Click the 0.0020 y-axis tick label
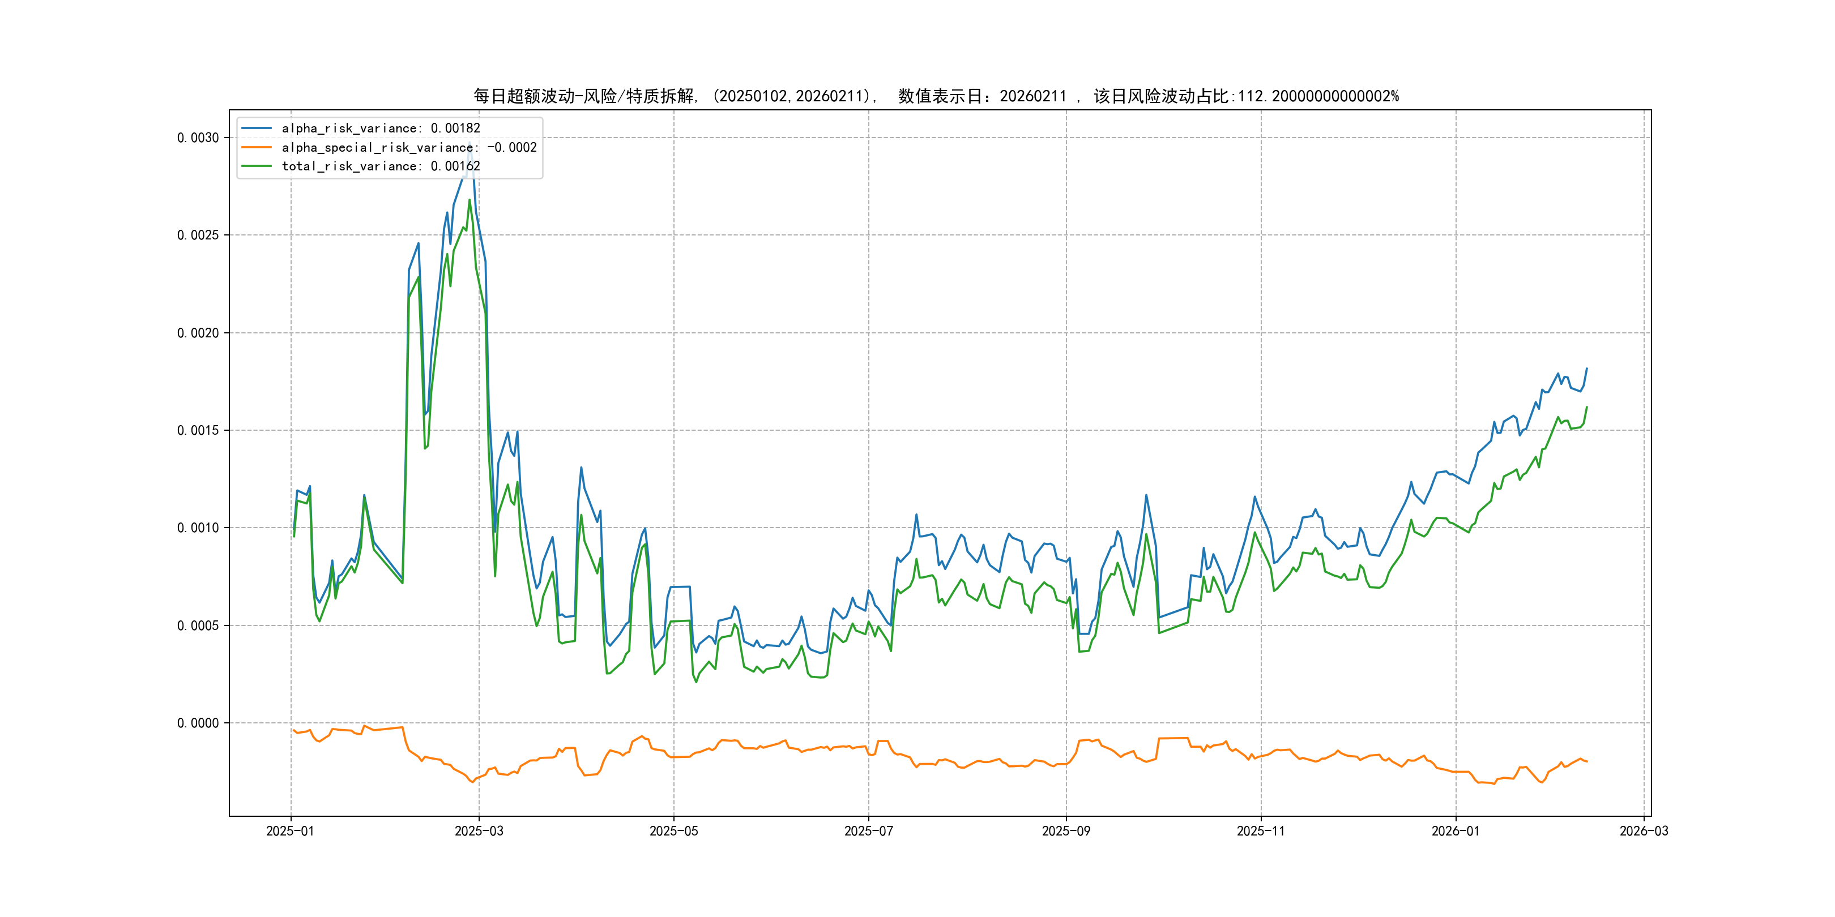The width and height of the screenshot is (1835, 917). tap(198, 332)
